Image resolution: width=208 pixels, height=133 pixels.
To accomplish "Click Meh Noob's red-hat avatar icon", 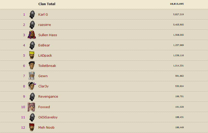I will [x=32, y=127].
